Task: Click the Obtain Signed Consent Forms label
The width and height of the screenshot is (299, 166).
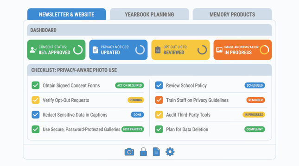Action: pos(71,86)
